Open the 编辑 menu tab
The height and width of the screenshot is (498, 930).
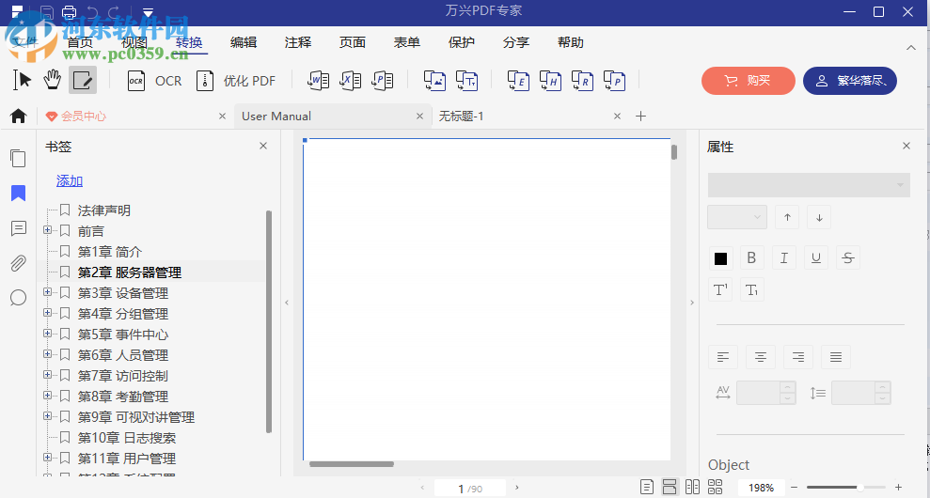point(244,42)
